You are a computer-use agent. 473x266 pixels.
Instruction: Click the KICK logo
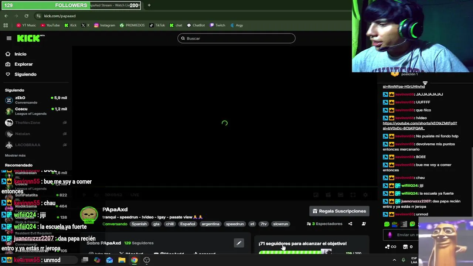click(x=31, y=38)
